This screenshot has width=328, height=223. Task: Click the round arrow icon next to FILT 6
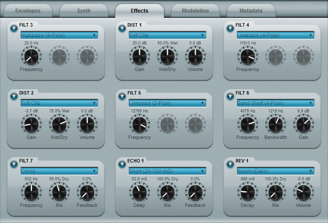click(x=230, y=96)
